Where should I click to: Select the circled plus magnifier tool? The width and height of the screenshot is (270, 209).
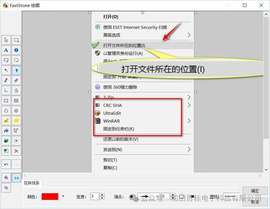coord(16,141)
